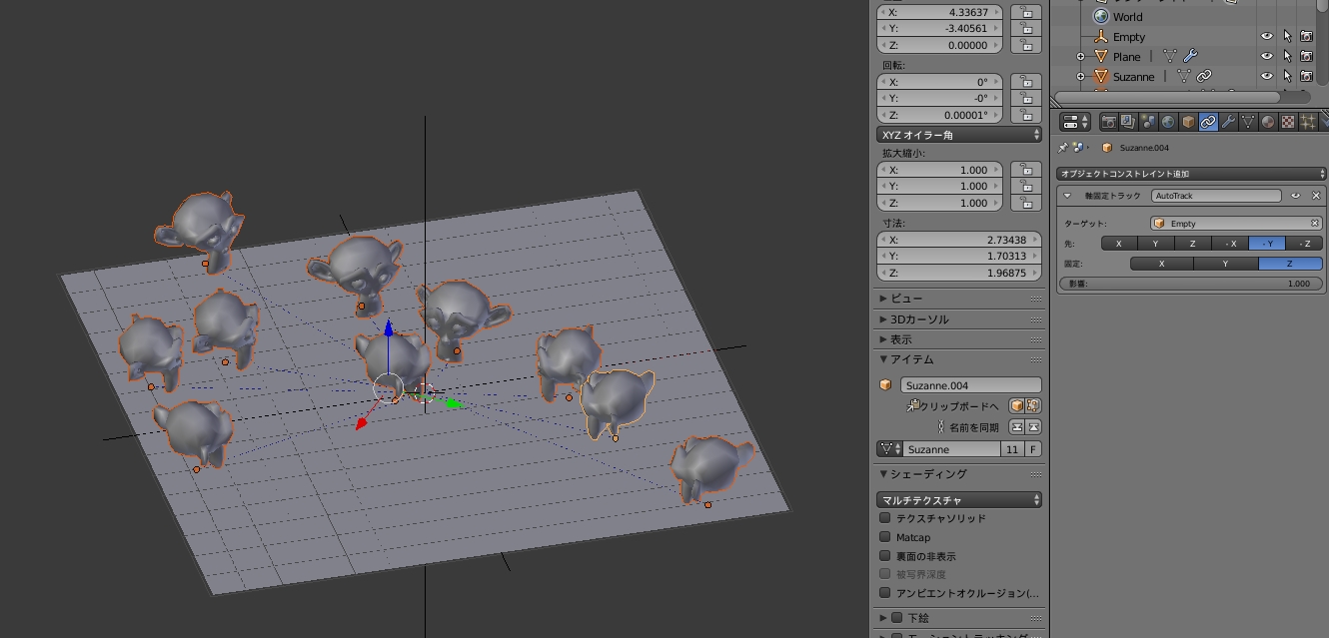Open the Texture checkerboard tab
The height and width of the screenshot is (638, 1329).
point(1288,122)
